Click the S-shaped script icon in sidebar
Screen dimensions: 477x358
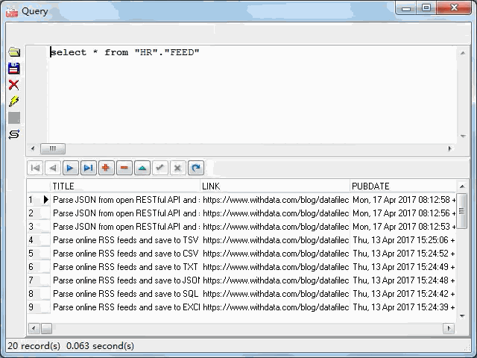tap(14, 134)
